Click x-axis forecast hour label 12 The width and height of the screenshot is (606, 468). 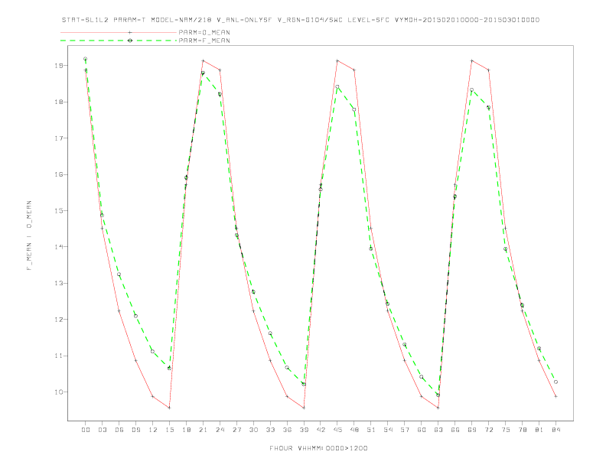pos(153,430)
